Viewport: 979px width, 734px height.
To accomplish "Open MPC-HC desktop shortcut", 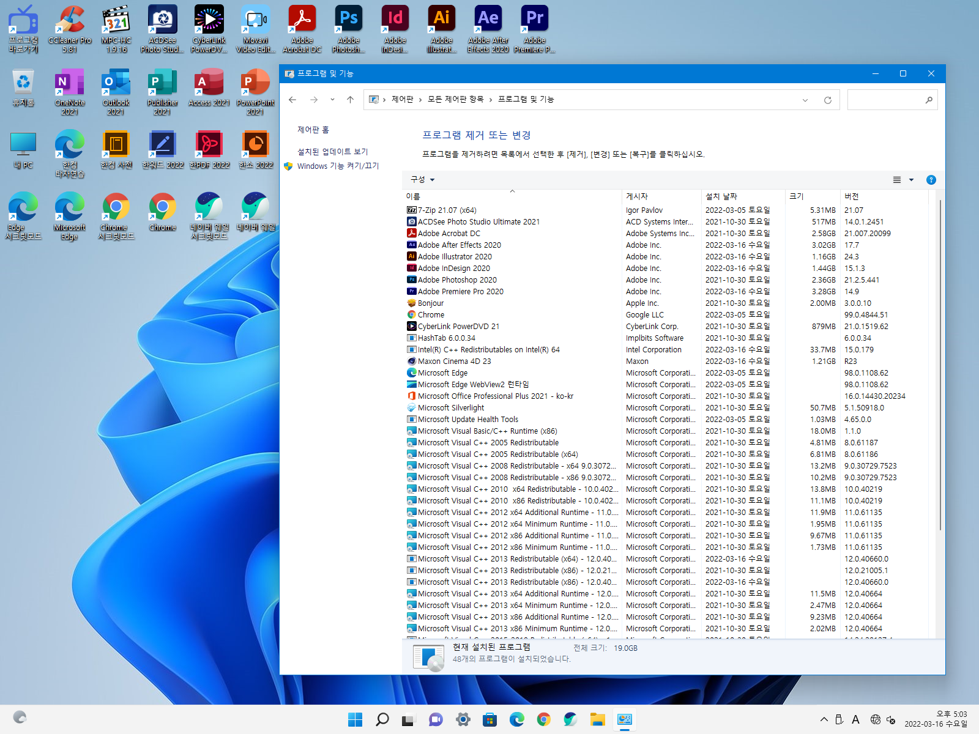I will click(116, 29).
